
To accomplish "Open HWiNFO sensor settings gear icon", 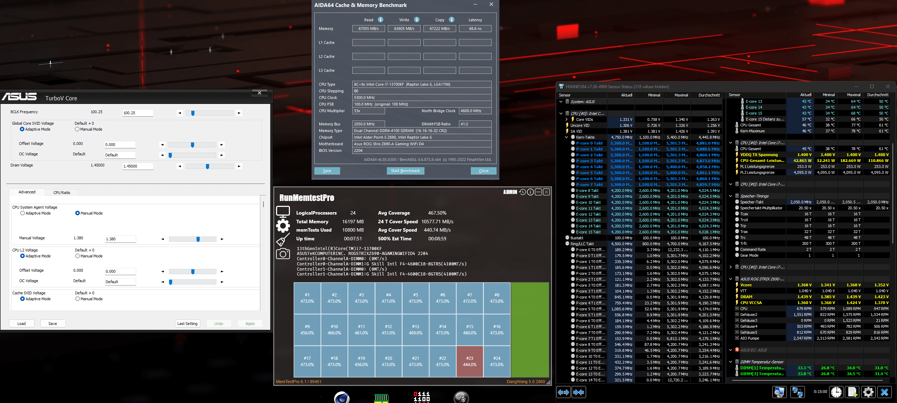I will [x=868, y=392].
